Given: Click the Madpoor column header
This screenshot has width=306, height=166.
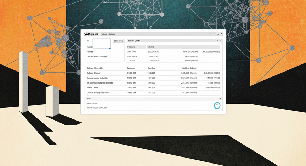Looking at the screenshot, I should [131, 68].
